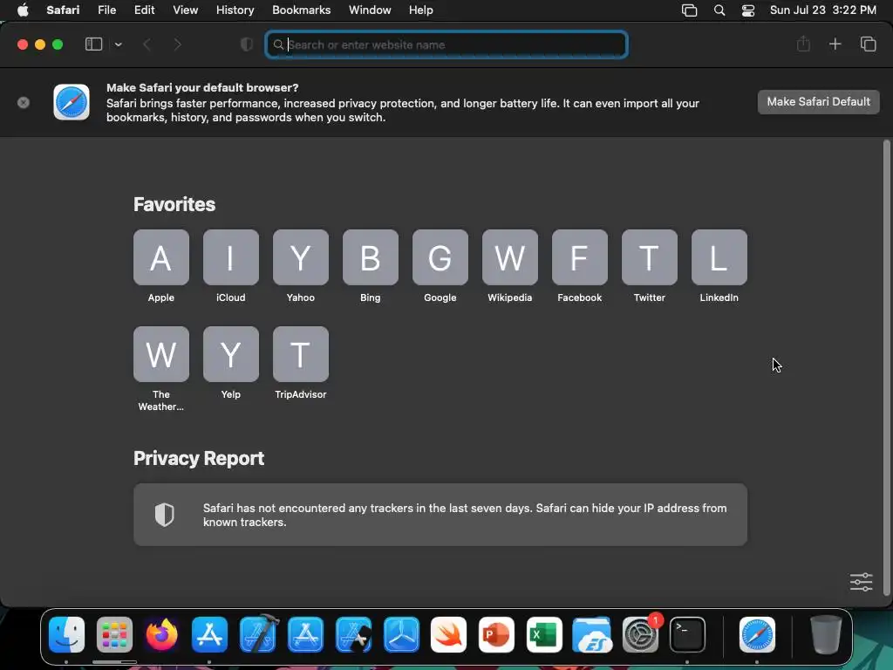Go forward with the forward arrow
Image resolution: width=893 pixels, height=670 pixels.
tap(177, 44)
